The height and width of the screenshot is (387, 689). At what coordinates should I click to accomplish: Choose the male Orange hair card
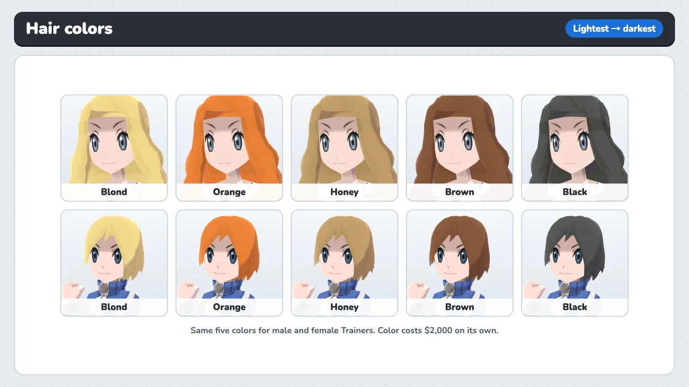point(229,263)
